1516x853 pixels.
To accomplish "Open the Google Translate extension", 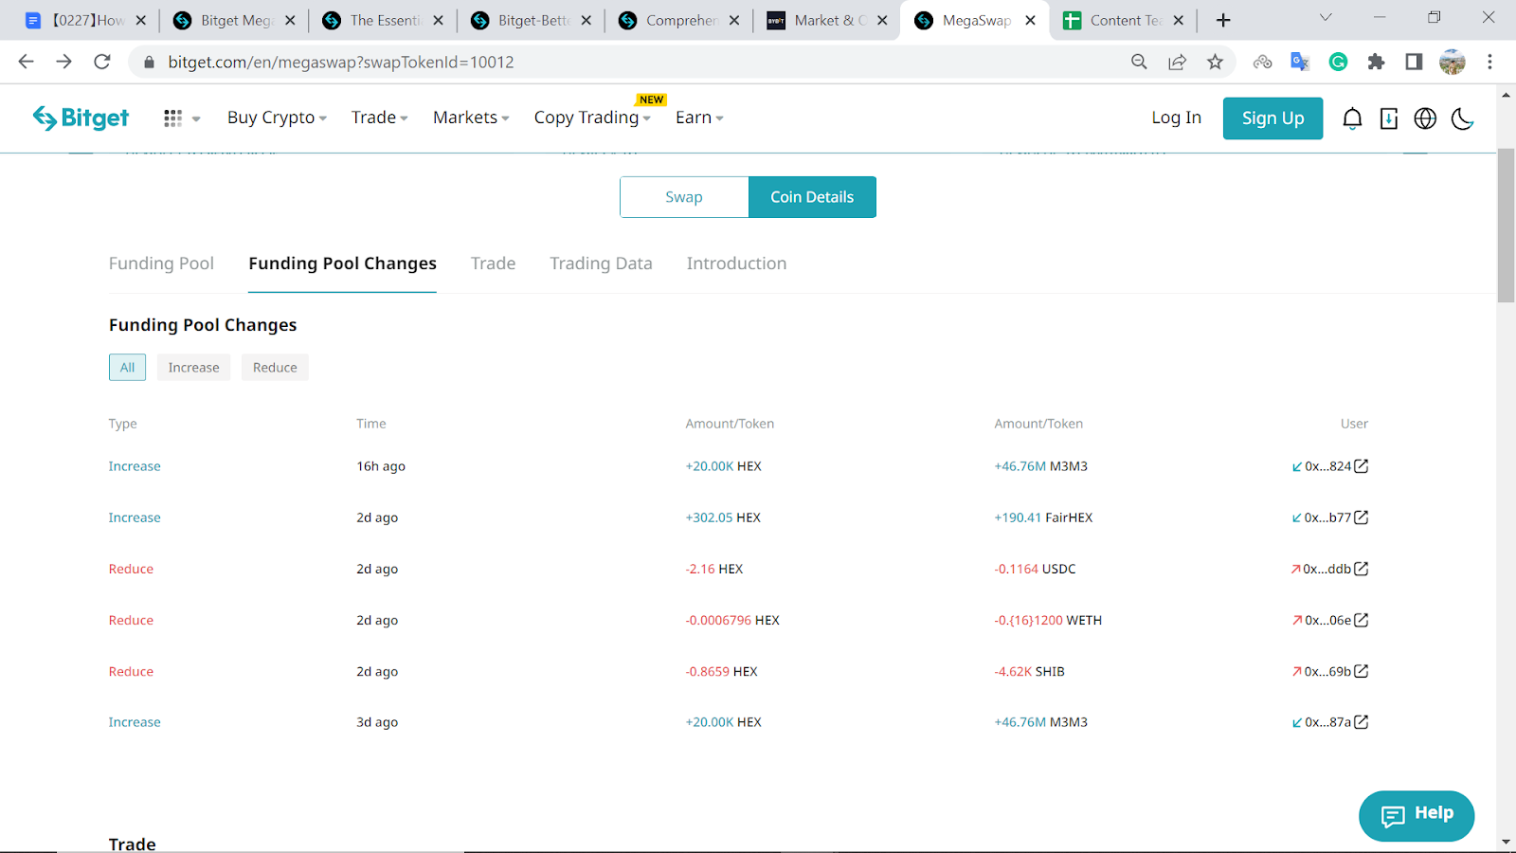I will click(x=1300, y=62).
